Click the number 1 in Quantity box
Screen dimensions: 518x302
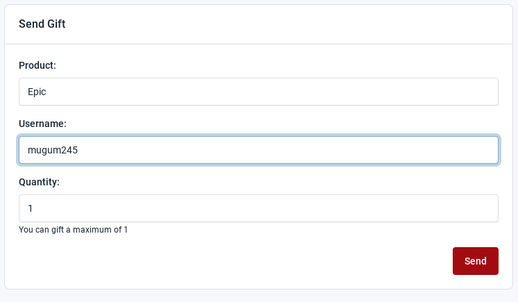click(x=30, y=208)
